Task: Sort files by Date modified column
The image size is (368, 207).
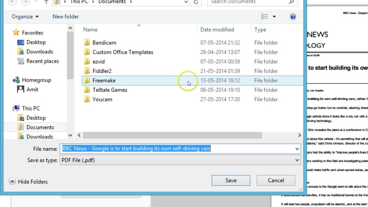Action: (x=217, y=30)
